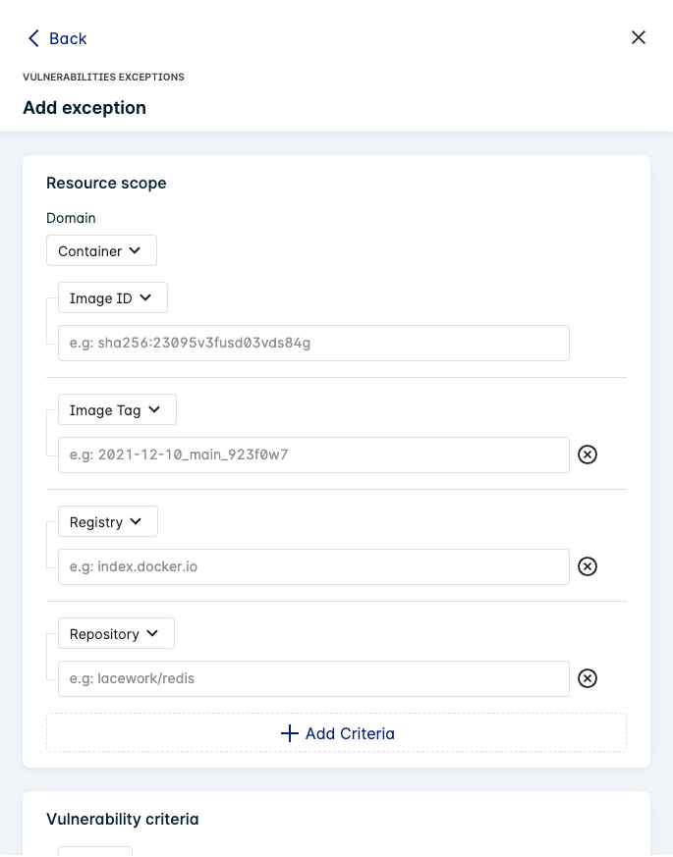Close the Add exception panel
This screenshot has width=673, height=857.
639,37
